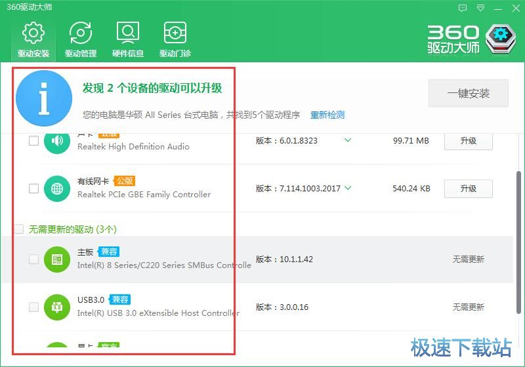This screenshot has width=525, height=367.
Task: Toggle the 无需更新的驱动 group checkbox
Action: point(19,229)
